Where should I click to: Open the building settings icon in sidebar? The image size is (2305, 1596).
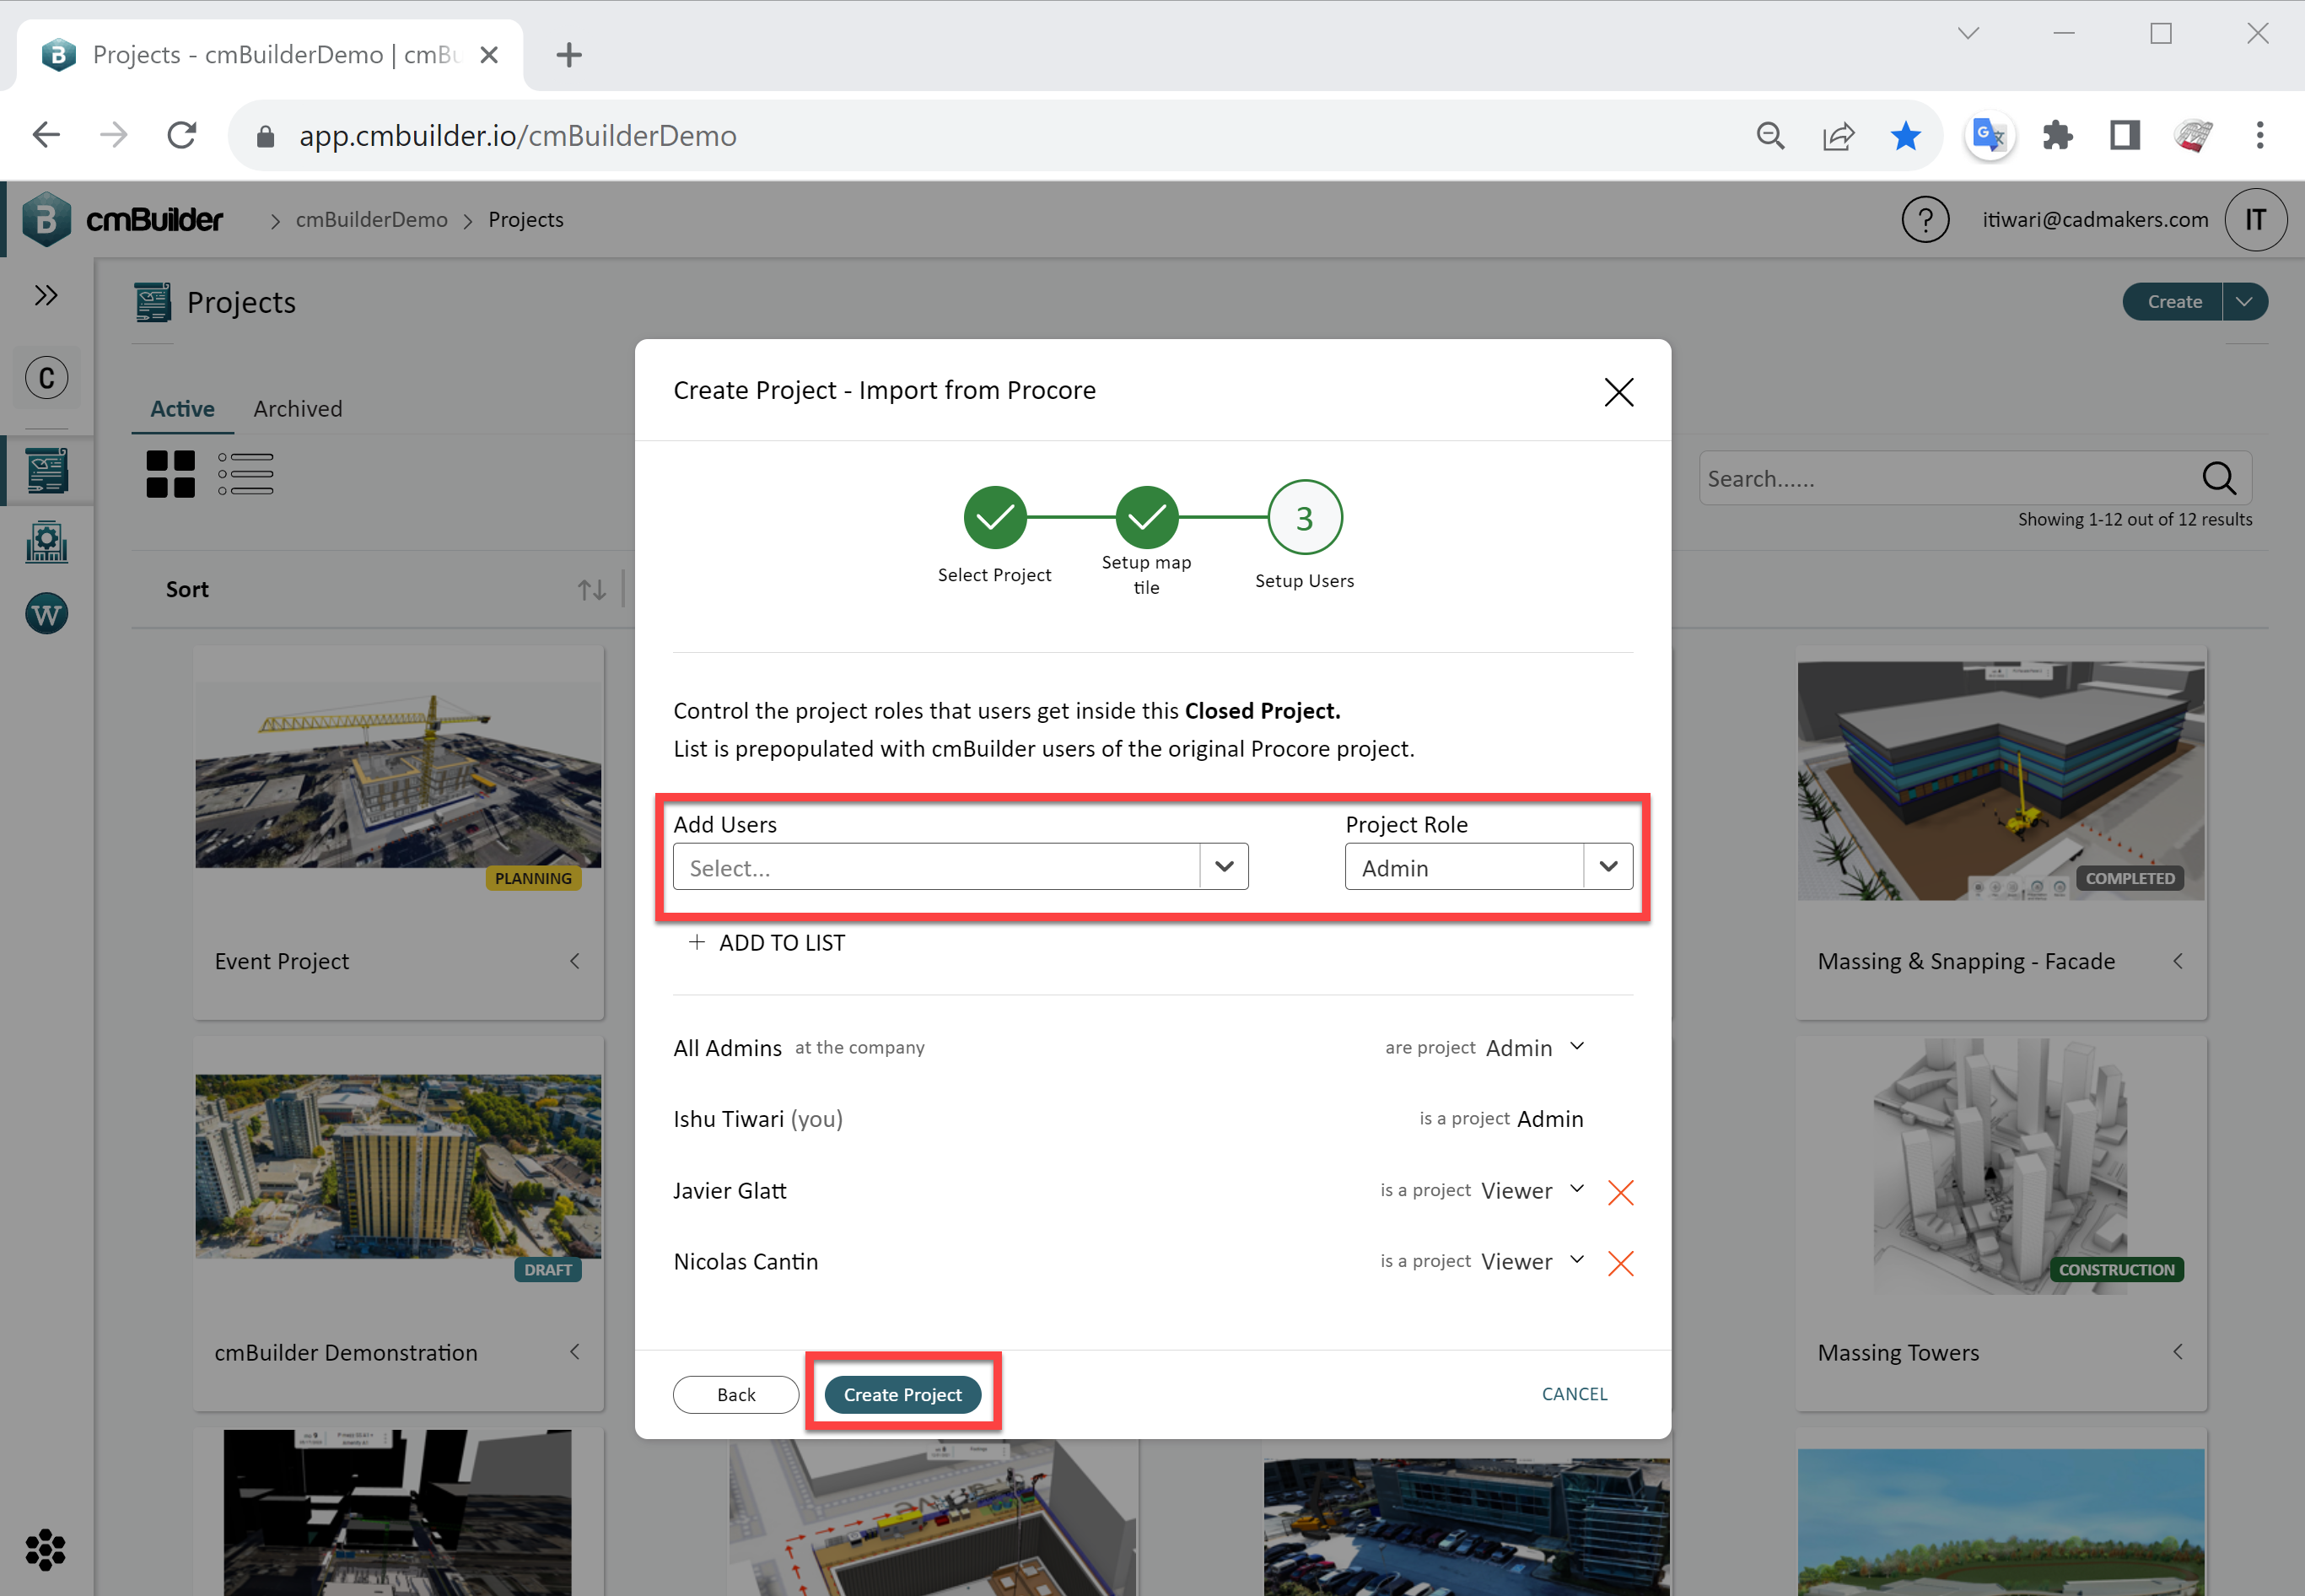coord(47,542)
